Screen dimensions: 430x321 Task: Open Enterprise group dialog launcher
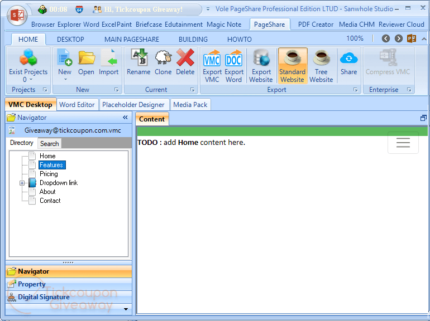coord(409,90)
